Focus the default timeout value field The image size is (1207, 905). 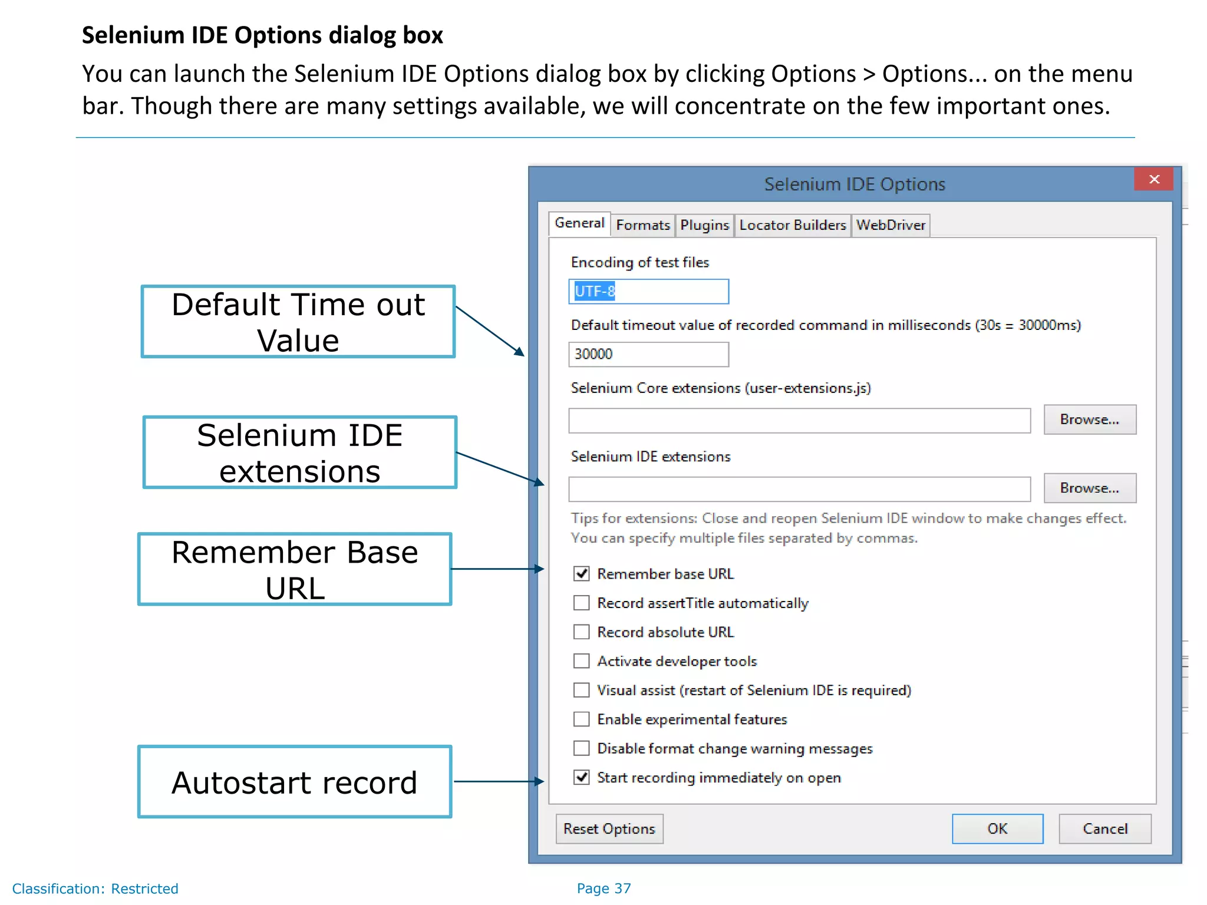click(648, 354)
